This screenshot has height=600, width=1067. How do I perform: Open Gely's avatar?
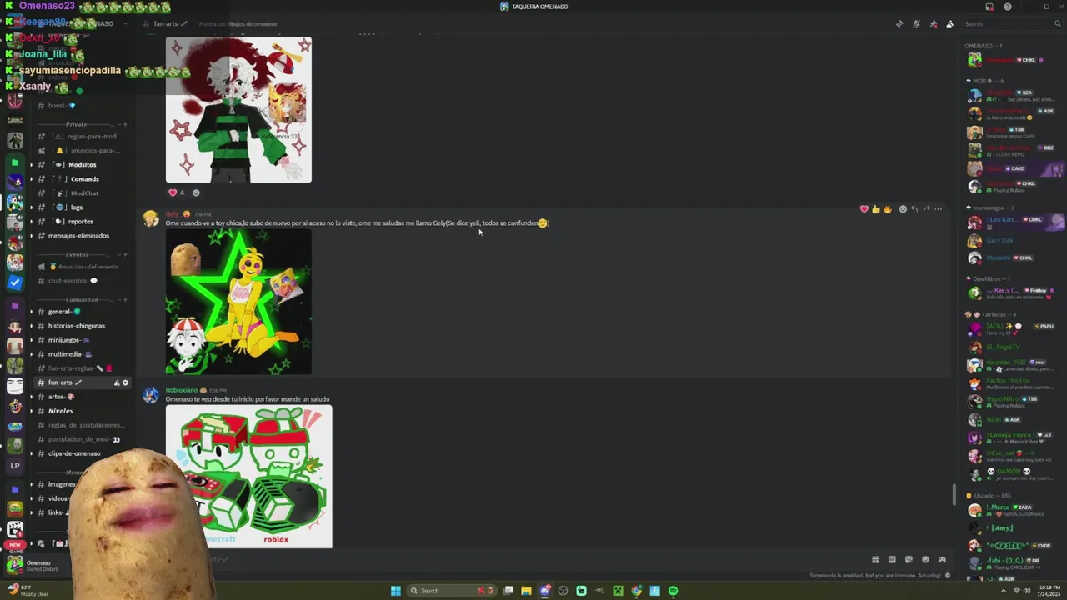[151, 218]
